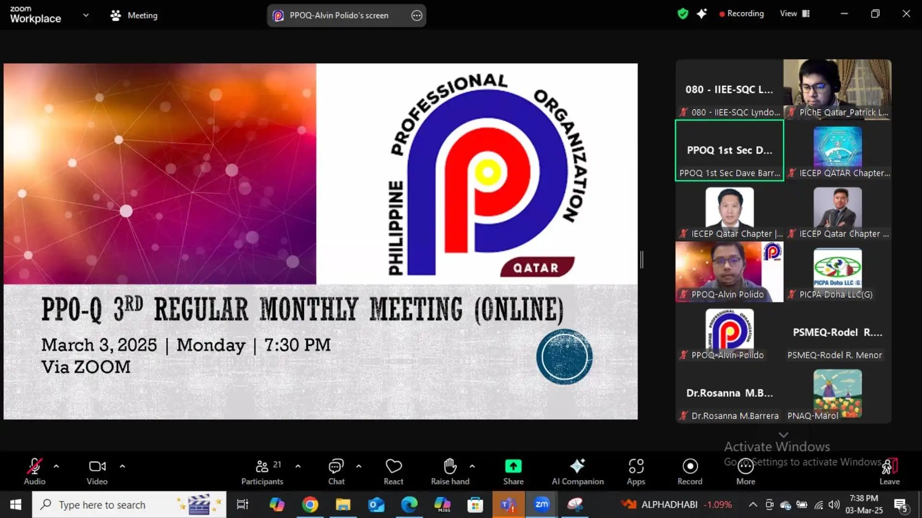This screenshot has height=518, width=922.
Task: Open the Wi-Fi network tray icon
Action: pos(819,505)
